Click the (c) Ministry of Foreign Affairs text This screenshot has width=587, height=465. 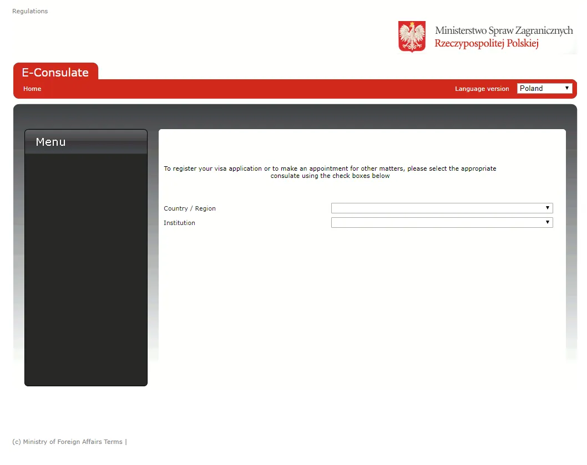57,442
